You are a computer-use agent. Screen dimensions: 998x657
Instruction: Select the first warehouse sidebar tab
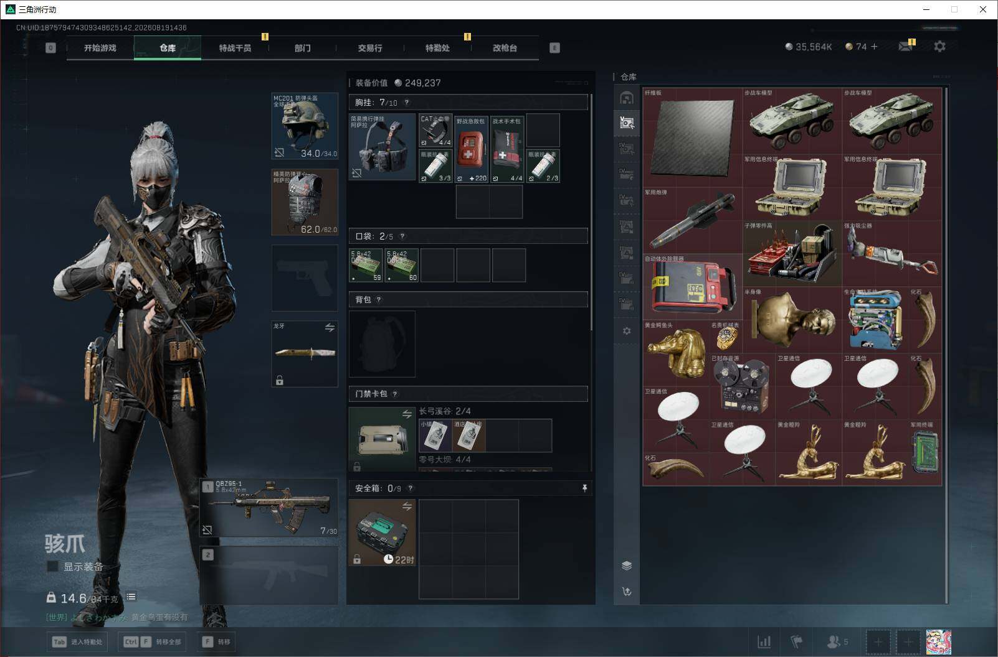point(627,98)
